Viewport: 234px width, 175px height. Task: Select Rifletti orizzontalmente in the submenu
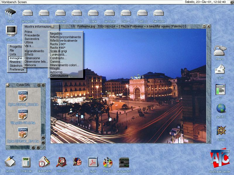[x=65, y=37]
